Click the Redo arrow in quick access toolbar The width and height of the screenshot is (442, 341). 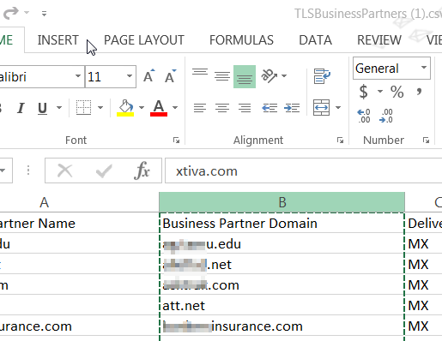click(x=11, y=13)
